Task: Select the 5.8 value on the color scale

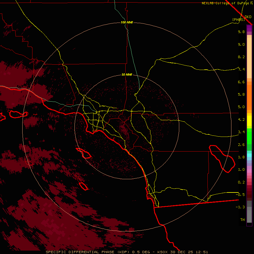Action: [241, 95]
